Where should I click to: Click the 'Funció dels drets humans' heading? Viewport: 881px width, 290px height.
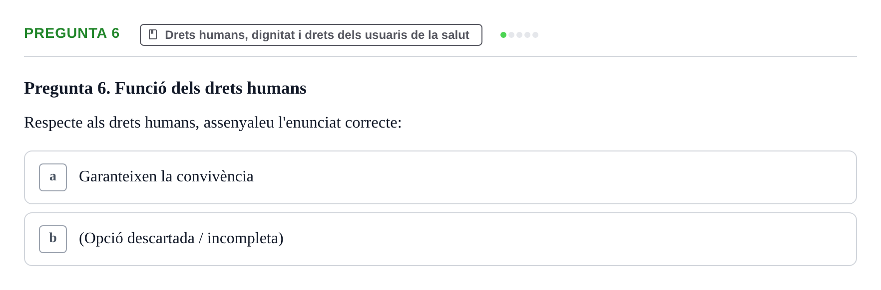point(211,88)
